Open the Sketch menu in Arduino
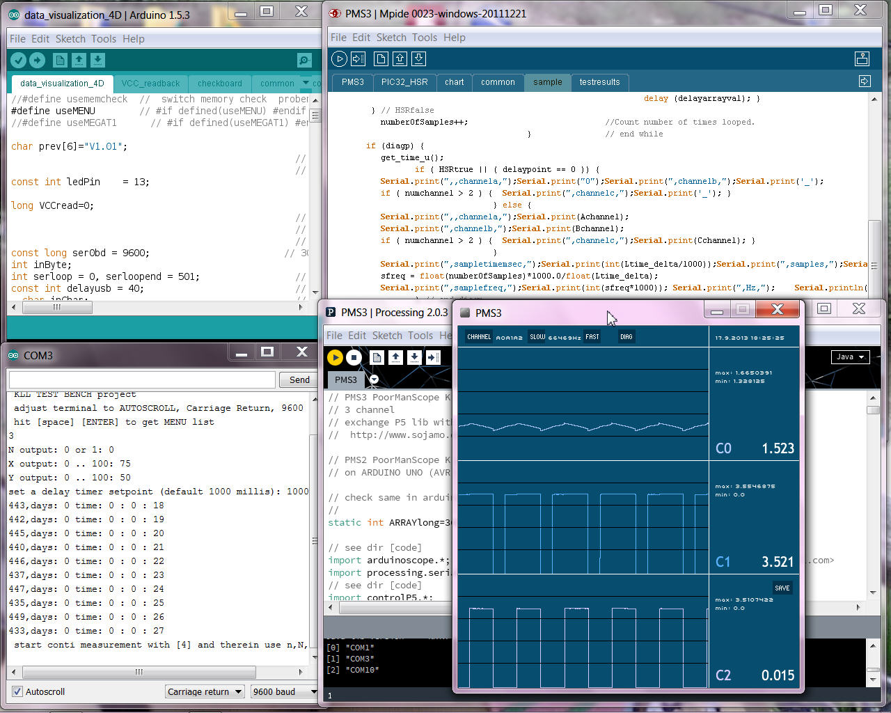The height and width of the screenshot is (713, 891). 70,39
